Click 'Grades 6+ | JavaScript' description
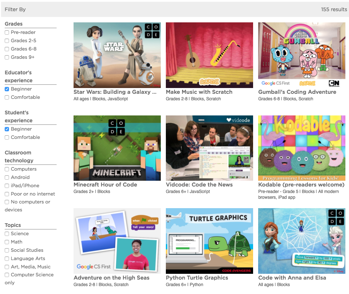 click(188, 192)
